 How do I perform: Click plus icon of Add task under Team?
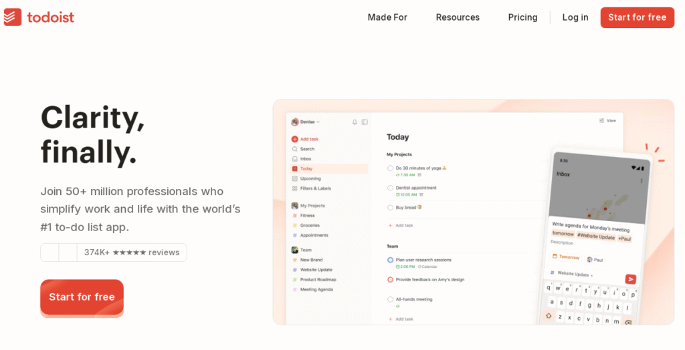[x=390, y=319]
